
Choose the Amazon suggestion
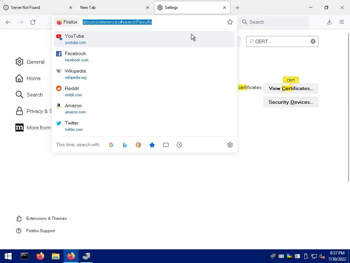(145, 109)
